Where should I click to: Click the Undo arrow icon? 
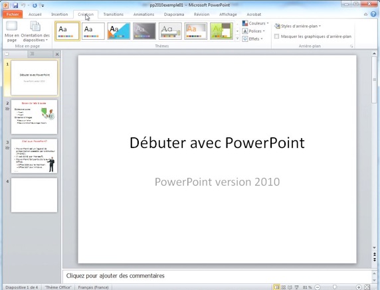[23, 5]
